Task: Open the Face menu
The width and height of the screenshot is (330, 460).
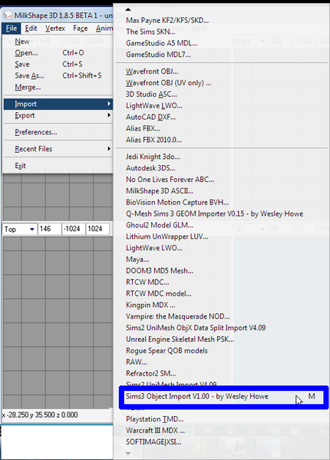Action: pos(81,28)
